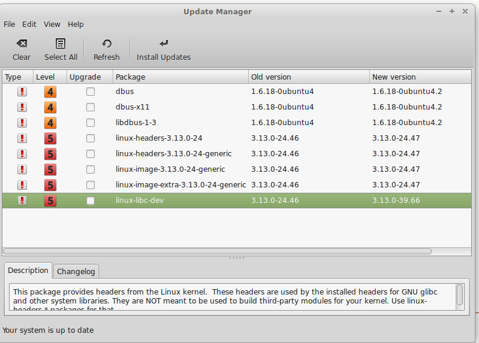Click the security type icon for libdbus-1-3

(x=22, y=123)
